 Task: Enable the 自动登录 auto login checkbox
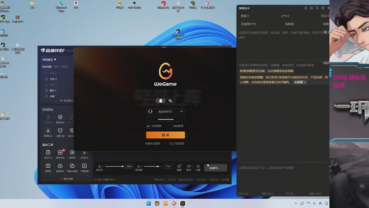[x=170, y=126]
